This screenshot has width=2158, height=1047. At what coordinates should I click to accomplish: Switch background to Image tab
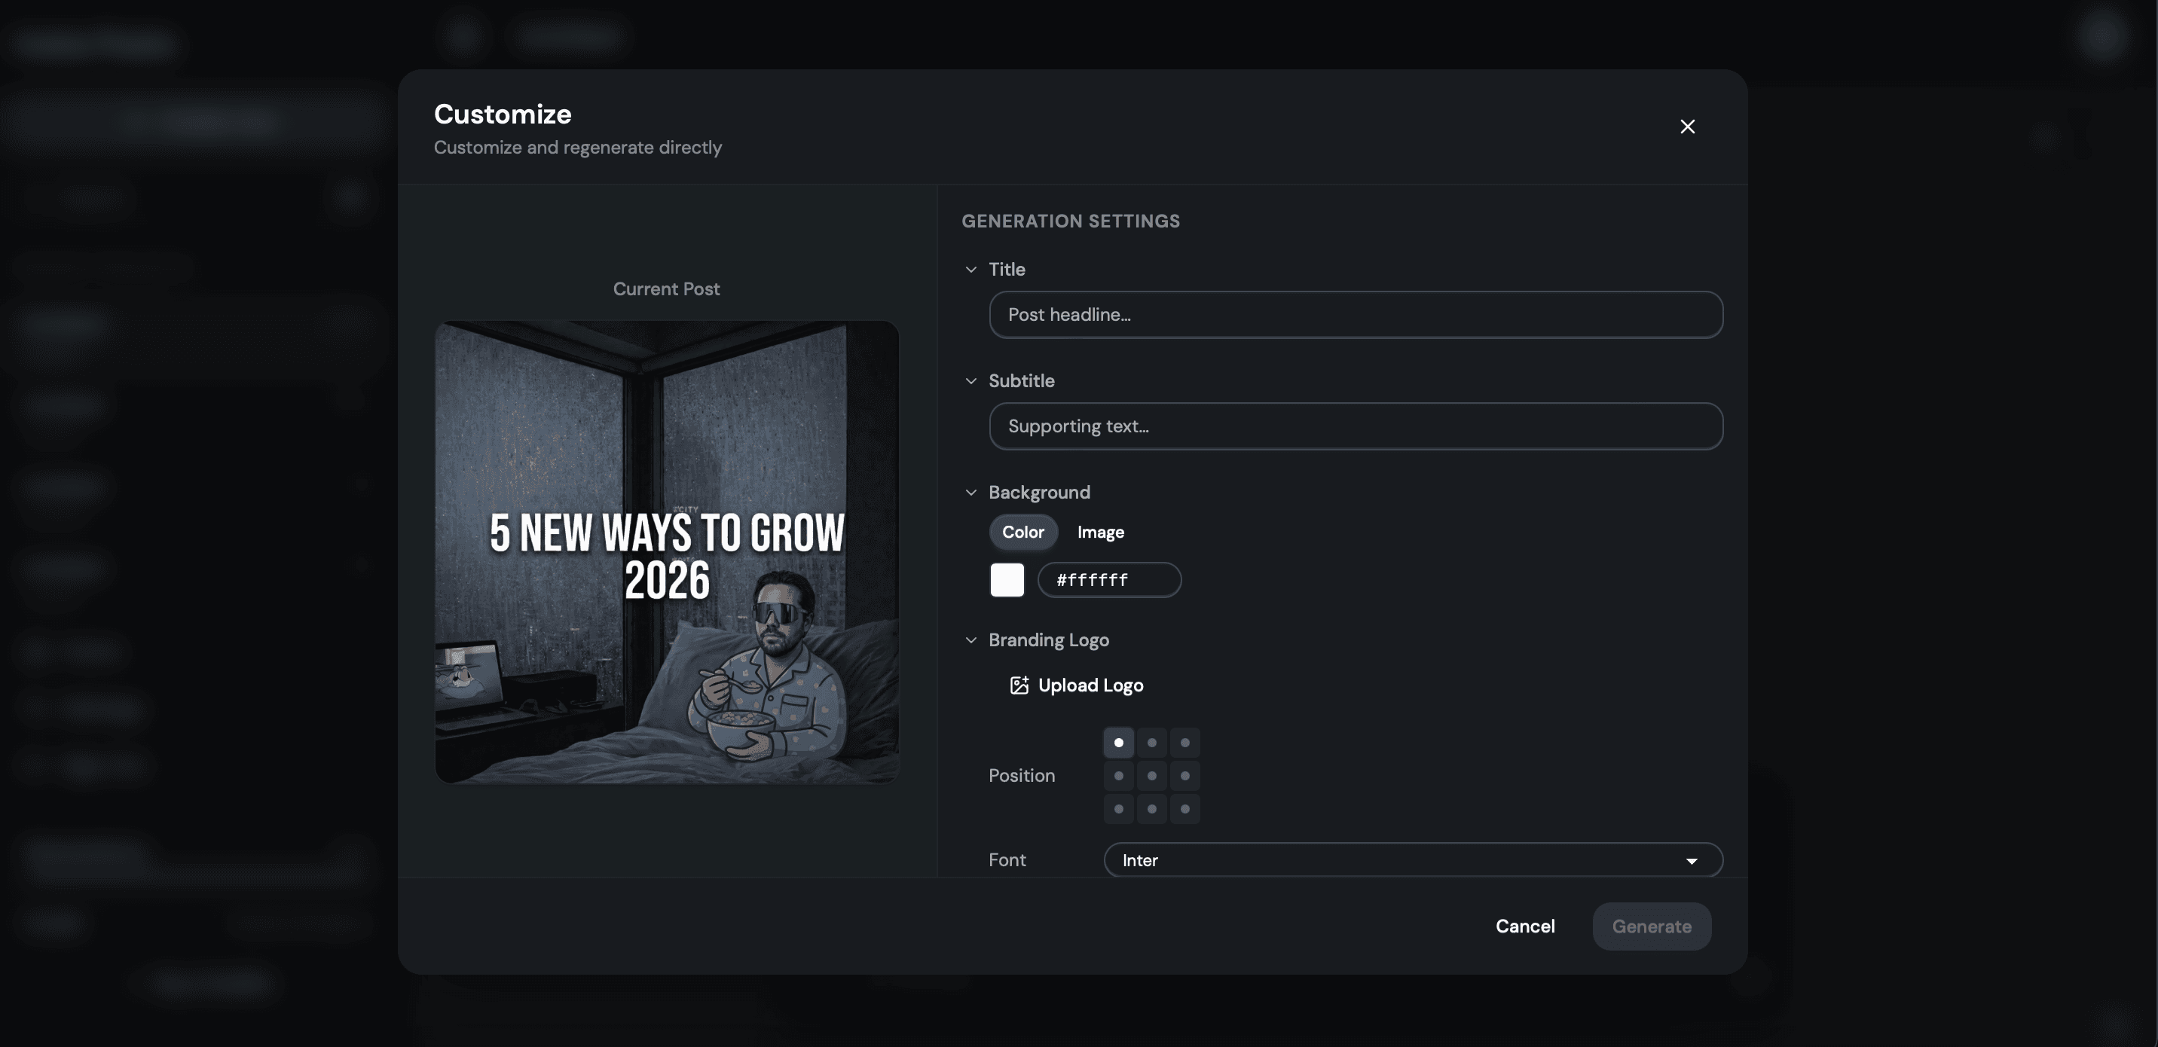coord(1100,532)
